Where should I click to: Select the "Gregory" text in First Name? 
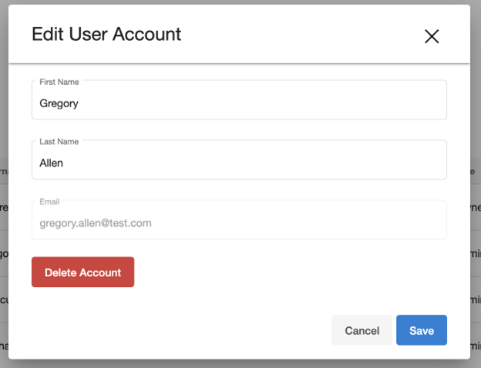59,103
